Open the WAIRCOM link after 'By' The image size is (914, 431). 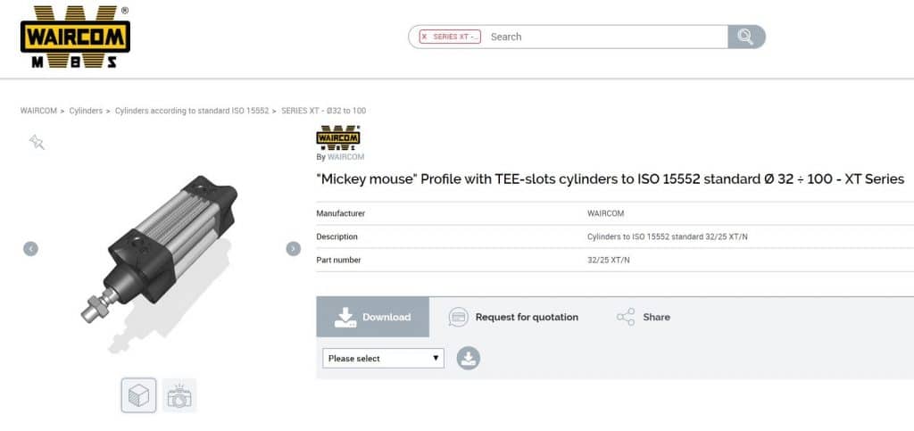[345, 157]
